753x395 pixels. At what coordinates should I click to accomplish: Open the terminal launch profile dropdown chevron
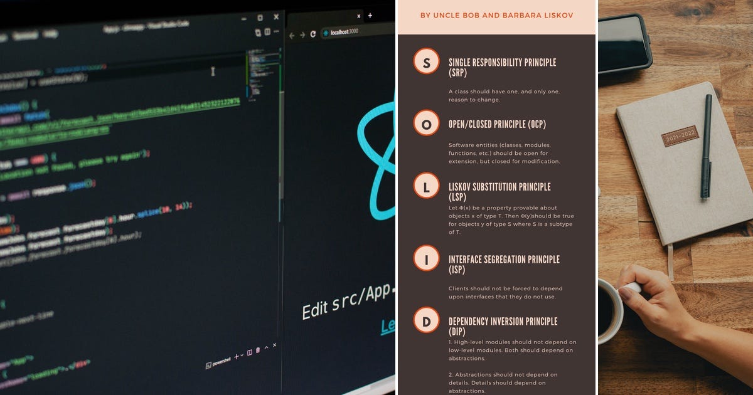pyautogui.click(x=242, y=355)
